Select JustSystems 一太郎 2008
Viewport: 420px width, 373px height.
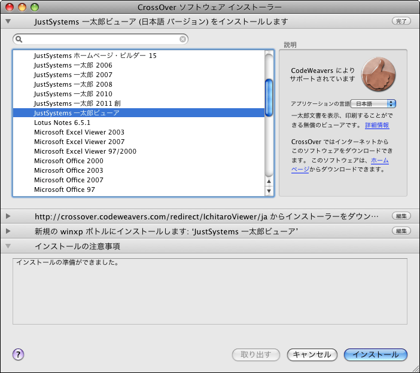pos(139,84)
